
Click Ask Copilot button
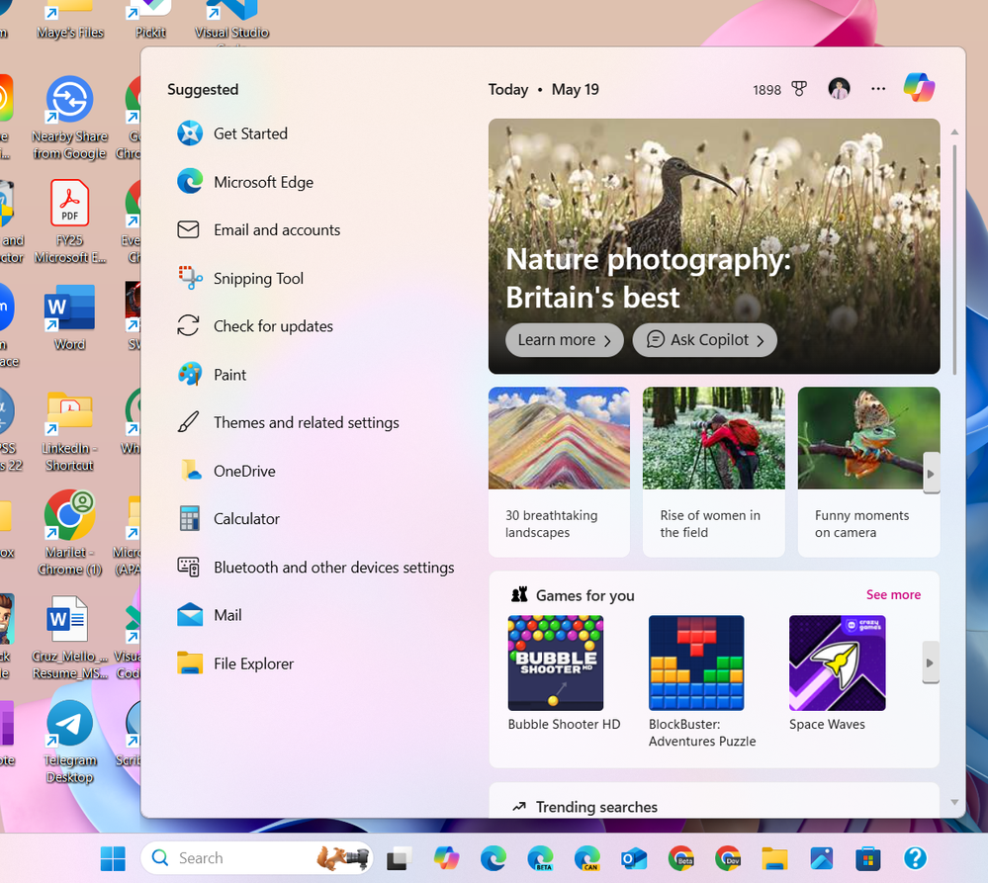click(704, 340)
